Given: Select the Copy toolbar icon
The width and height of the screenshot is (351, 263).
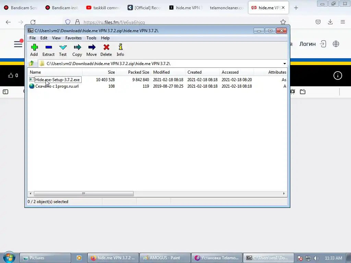Looking at the screenshot, I should (x=77, y=50).
